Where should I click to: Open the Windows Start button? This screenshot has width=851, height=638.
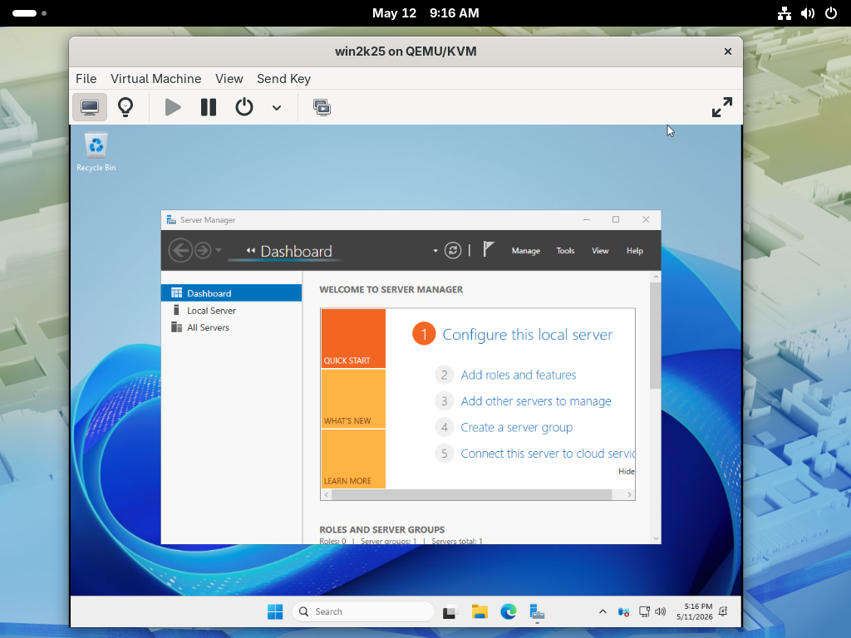[275, 612]
